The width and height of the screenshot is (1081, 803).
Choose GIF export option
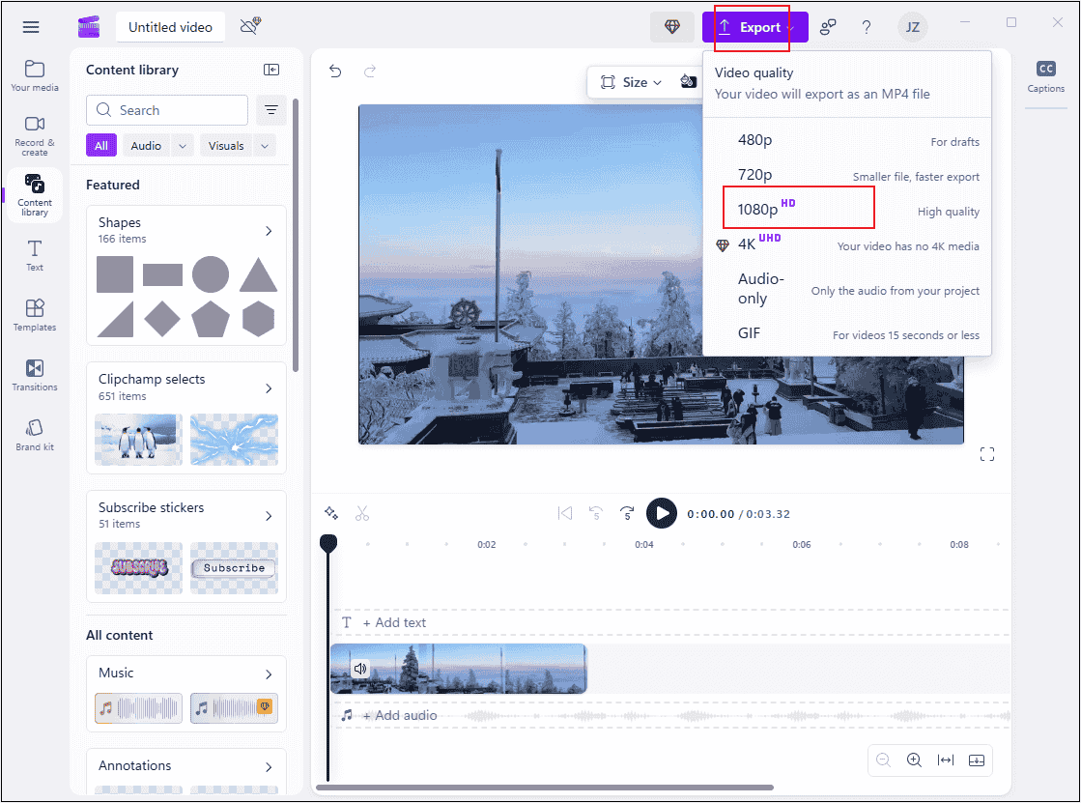coord(847,334)
